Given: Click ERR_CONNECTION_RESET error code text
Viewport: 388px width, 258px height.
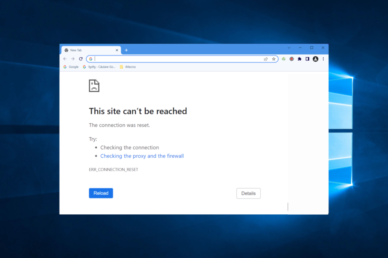Looking at the screenshot, I should pos(113,170).
